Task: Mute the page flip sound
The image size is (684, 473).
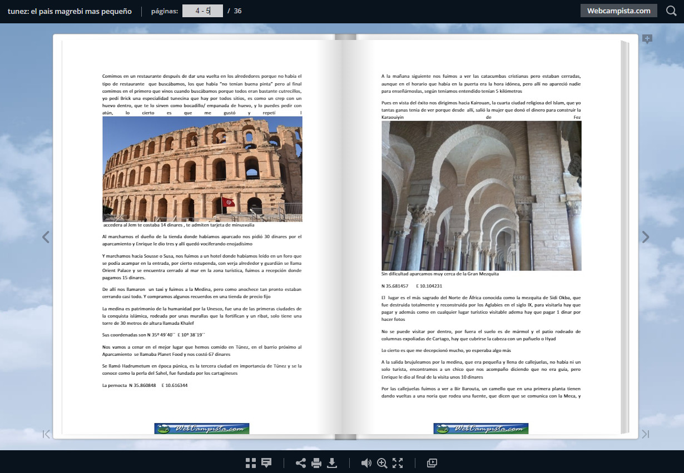Action: click(x=366, y=463)
